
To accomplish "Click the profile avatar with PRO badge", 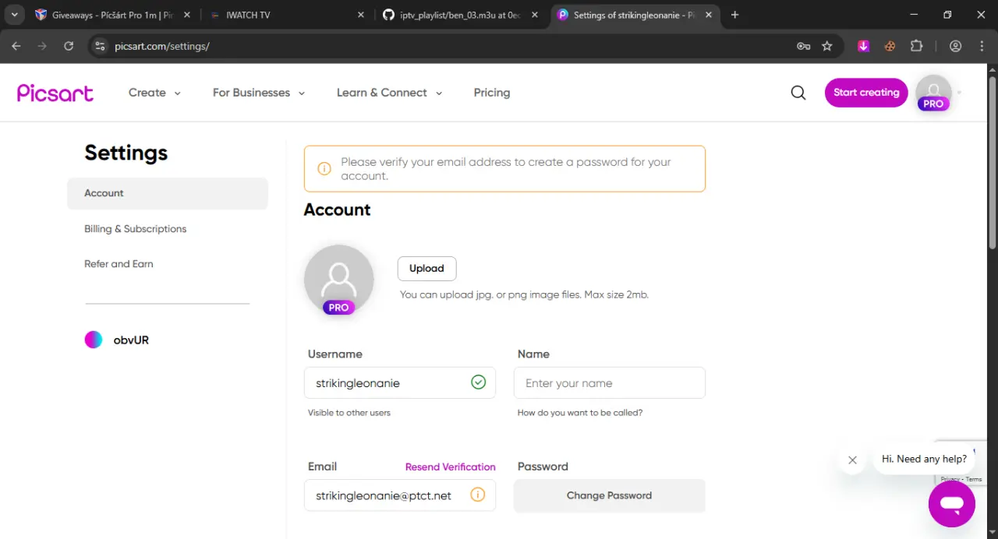I will [933, 93].
